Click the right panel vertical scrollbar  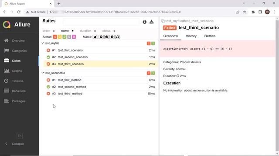pos(277,86)
